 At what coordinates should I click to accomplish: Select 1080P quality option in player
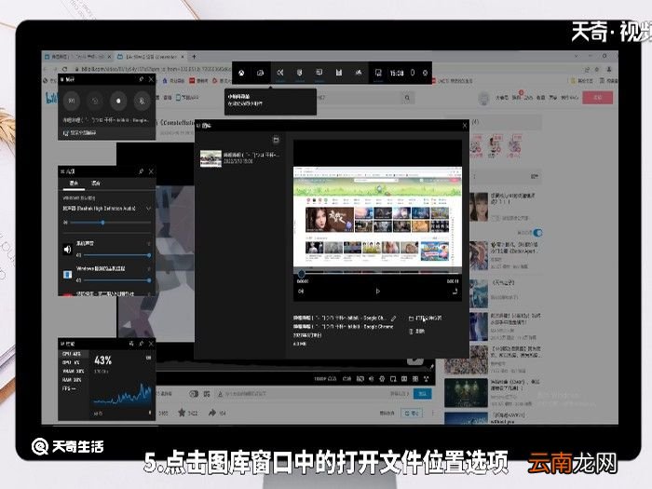(326, 379)
